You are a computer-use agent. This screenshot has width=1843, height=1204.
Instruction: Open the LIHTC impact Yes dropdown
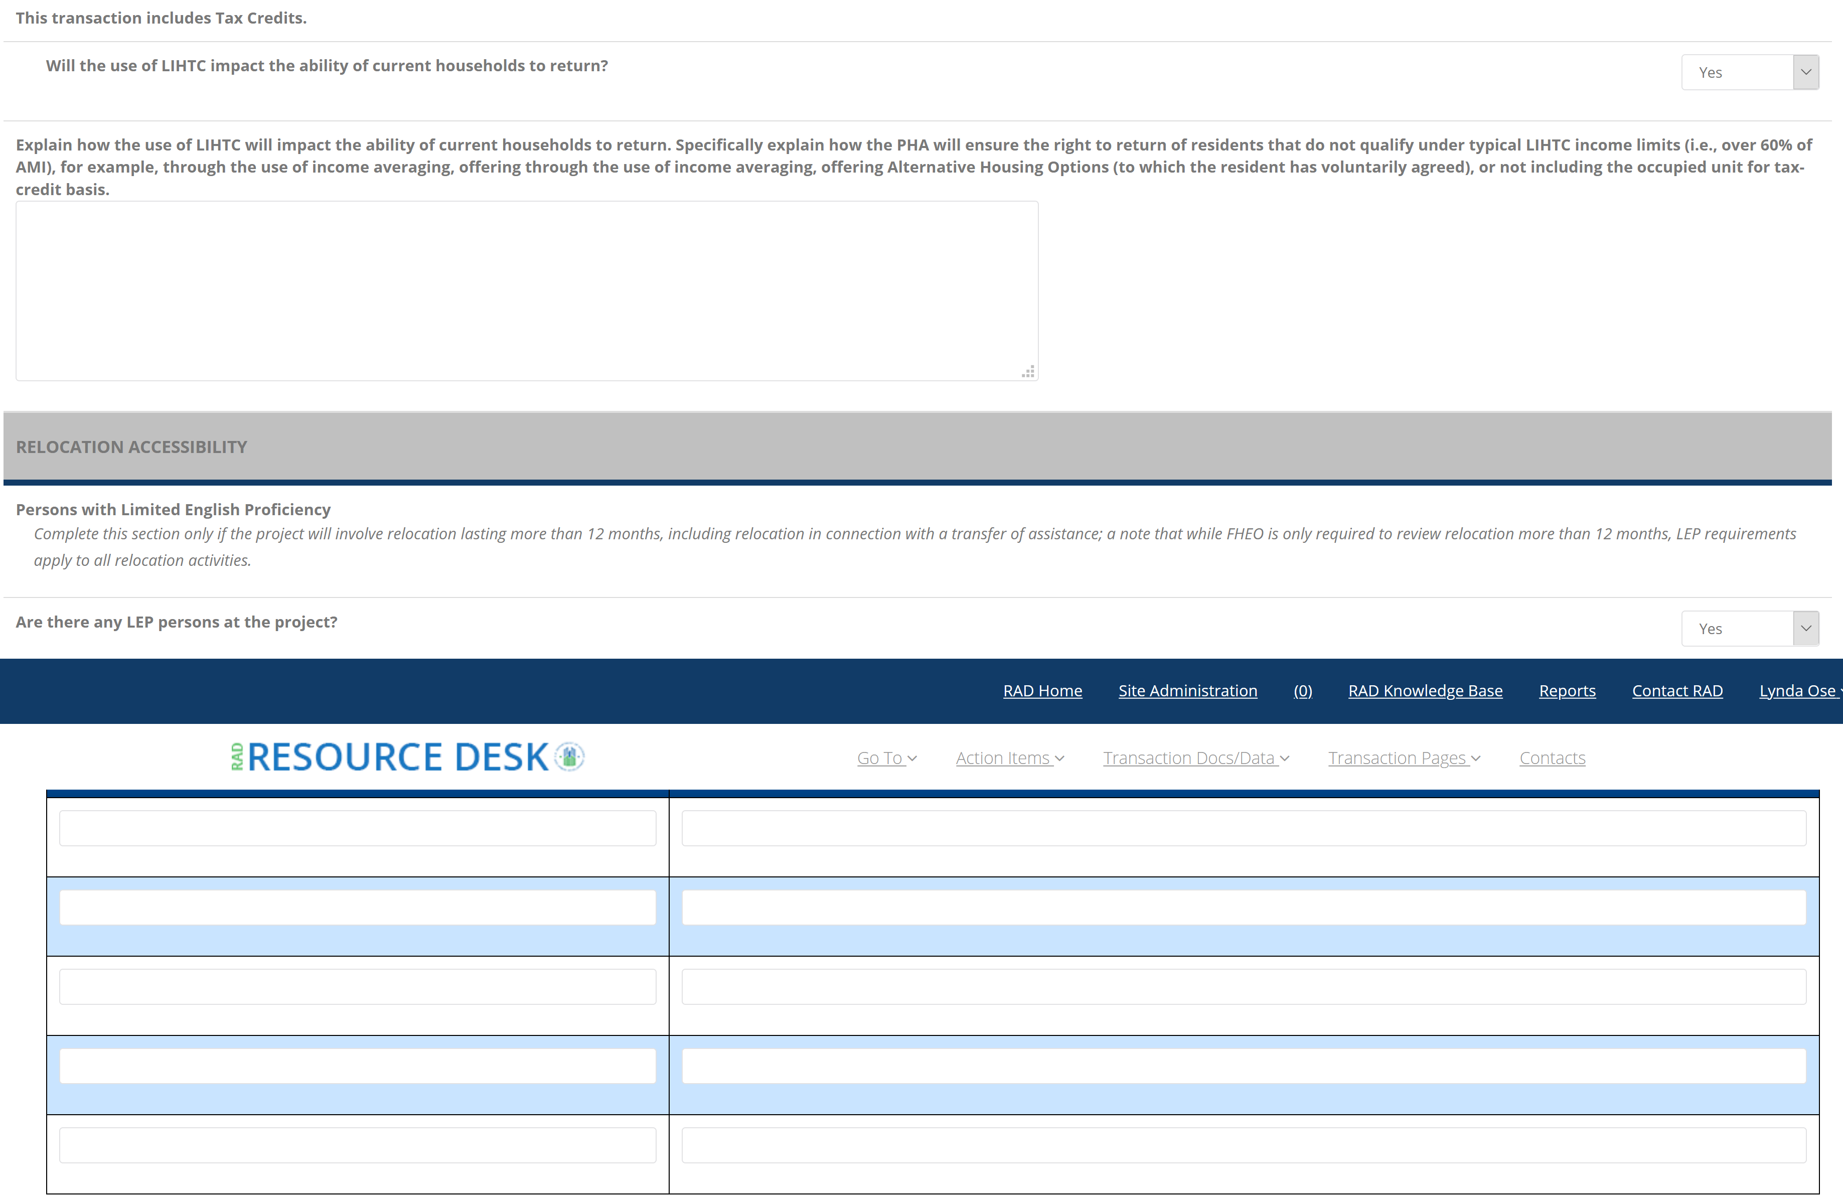(x=1749, y=72)
